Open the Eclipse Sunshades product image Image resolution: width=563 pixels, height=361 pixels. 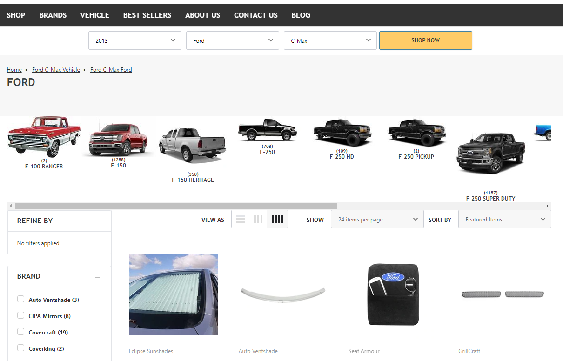tap(174, 294)
